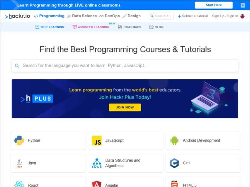This screenshot has width=250, height=187.
Task: Click the Python logo icon
Action: pyautogui.click(x=19, y=140)
